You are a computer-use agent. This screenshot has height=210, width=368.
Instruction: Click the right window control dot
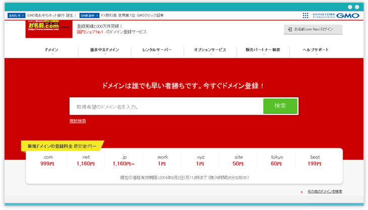point(357,7)
